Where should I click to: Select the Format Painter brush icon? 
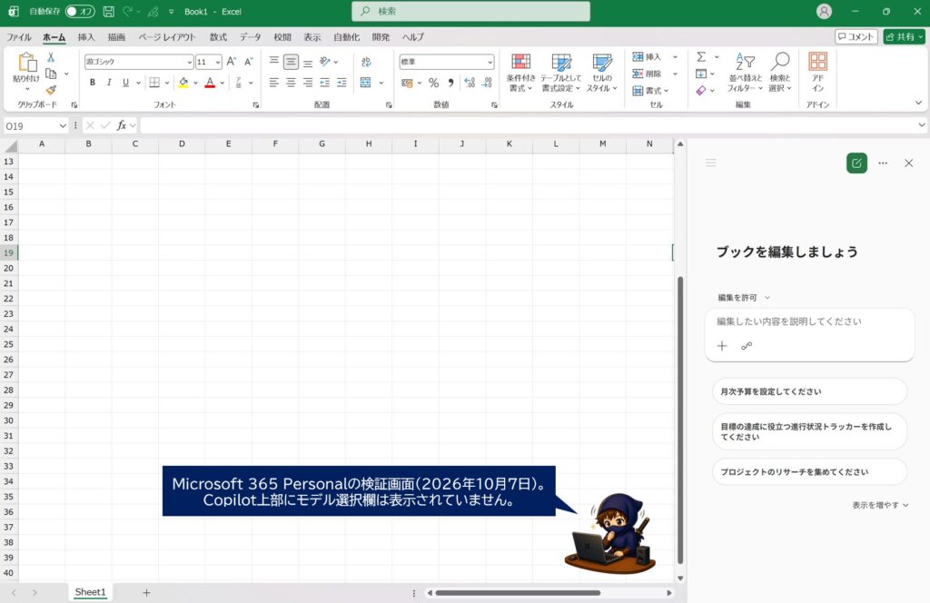(x=51, y=90)
